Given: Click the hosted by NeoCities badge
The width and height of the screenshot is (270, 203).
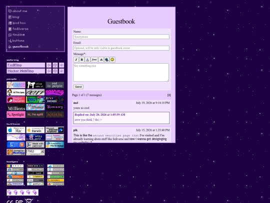Looking at the screenshot, I should [x=16, y=152].
